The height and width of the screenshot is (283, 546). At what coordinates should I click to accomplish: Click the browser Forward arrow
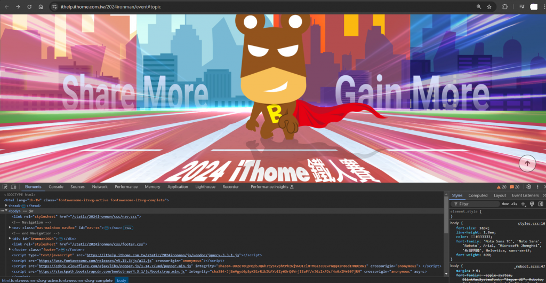pyautogui.click(x=18, y=6)
